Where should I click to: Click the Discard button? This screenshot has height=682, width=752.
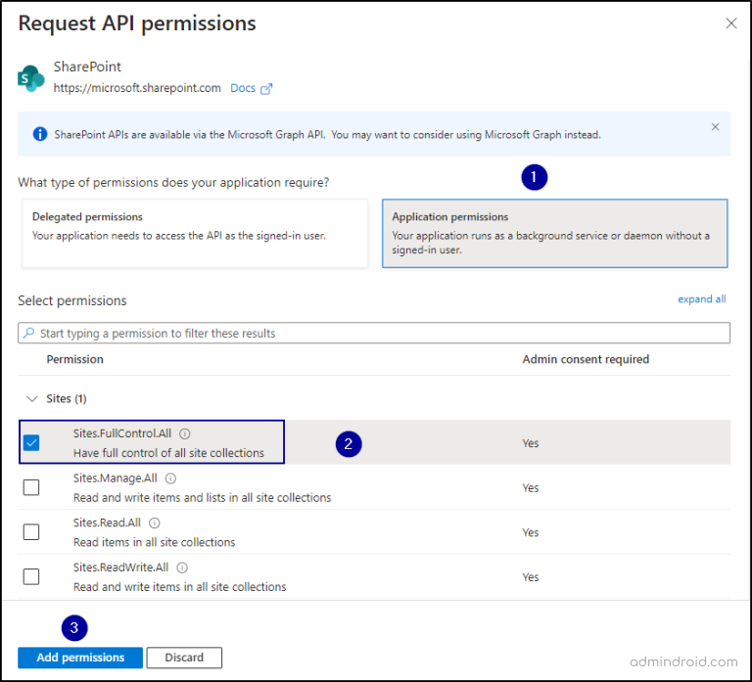tap(184, 658)
